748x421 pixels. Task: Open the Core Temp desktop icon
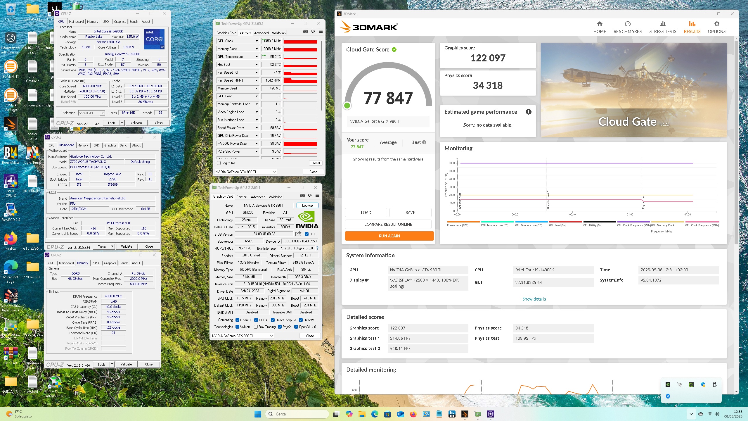(32, 155)
